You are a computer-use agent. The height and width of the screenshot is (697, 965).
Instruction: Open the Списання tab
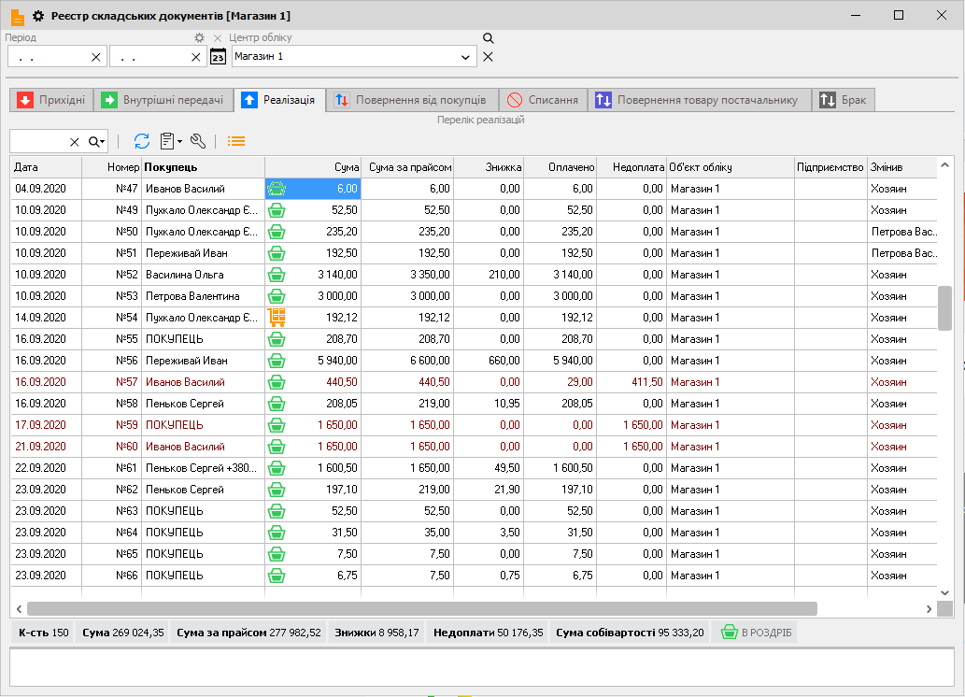[542, 100]
